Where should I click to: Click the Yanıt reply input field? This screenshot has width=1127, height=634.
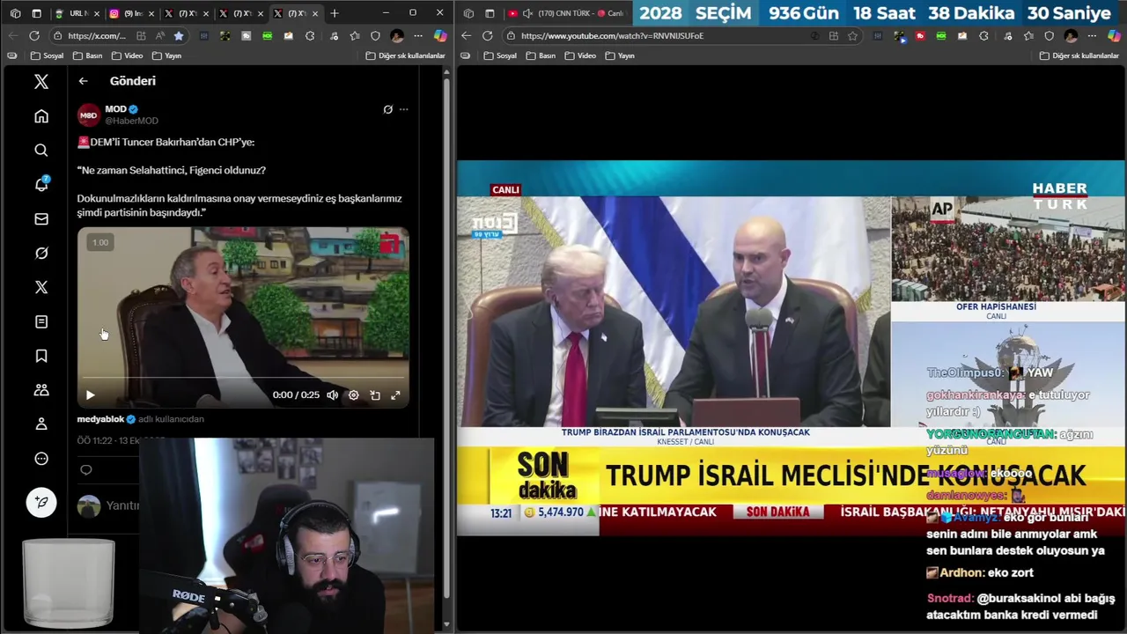click(122, 505)
